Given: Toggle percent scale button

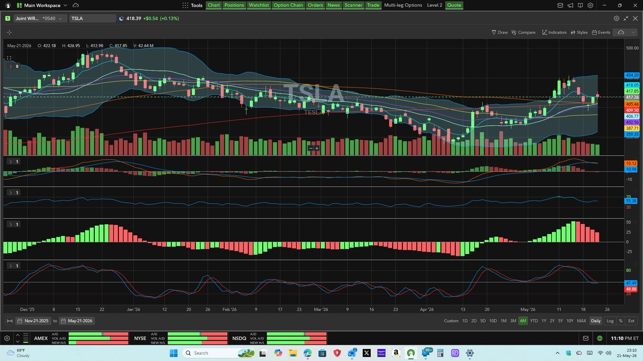Looking at the screenshot, I should (620, 321).
